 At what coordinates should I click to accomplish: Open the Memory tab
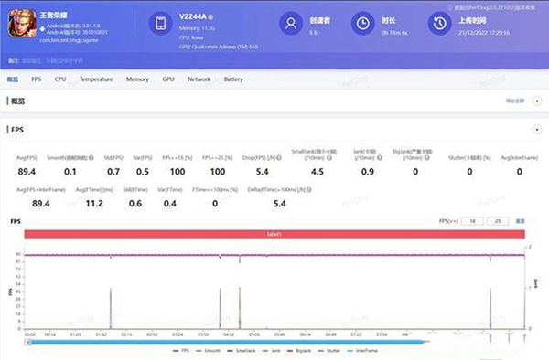pyautogui.click(x=137, y=79)
